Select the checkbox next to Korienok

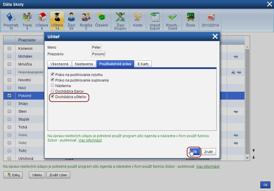tap(9, 48)
